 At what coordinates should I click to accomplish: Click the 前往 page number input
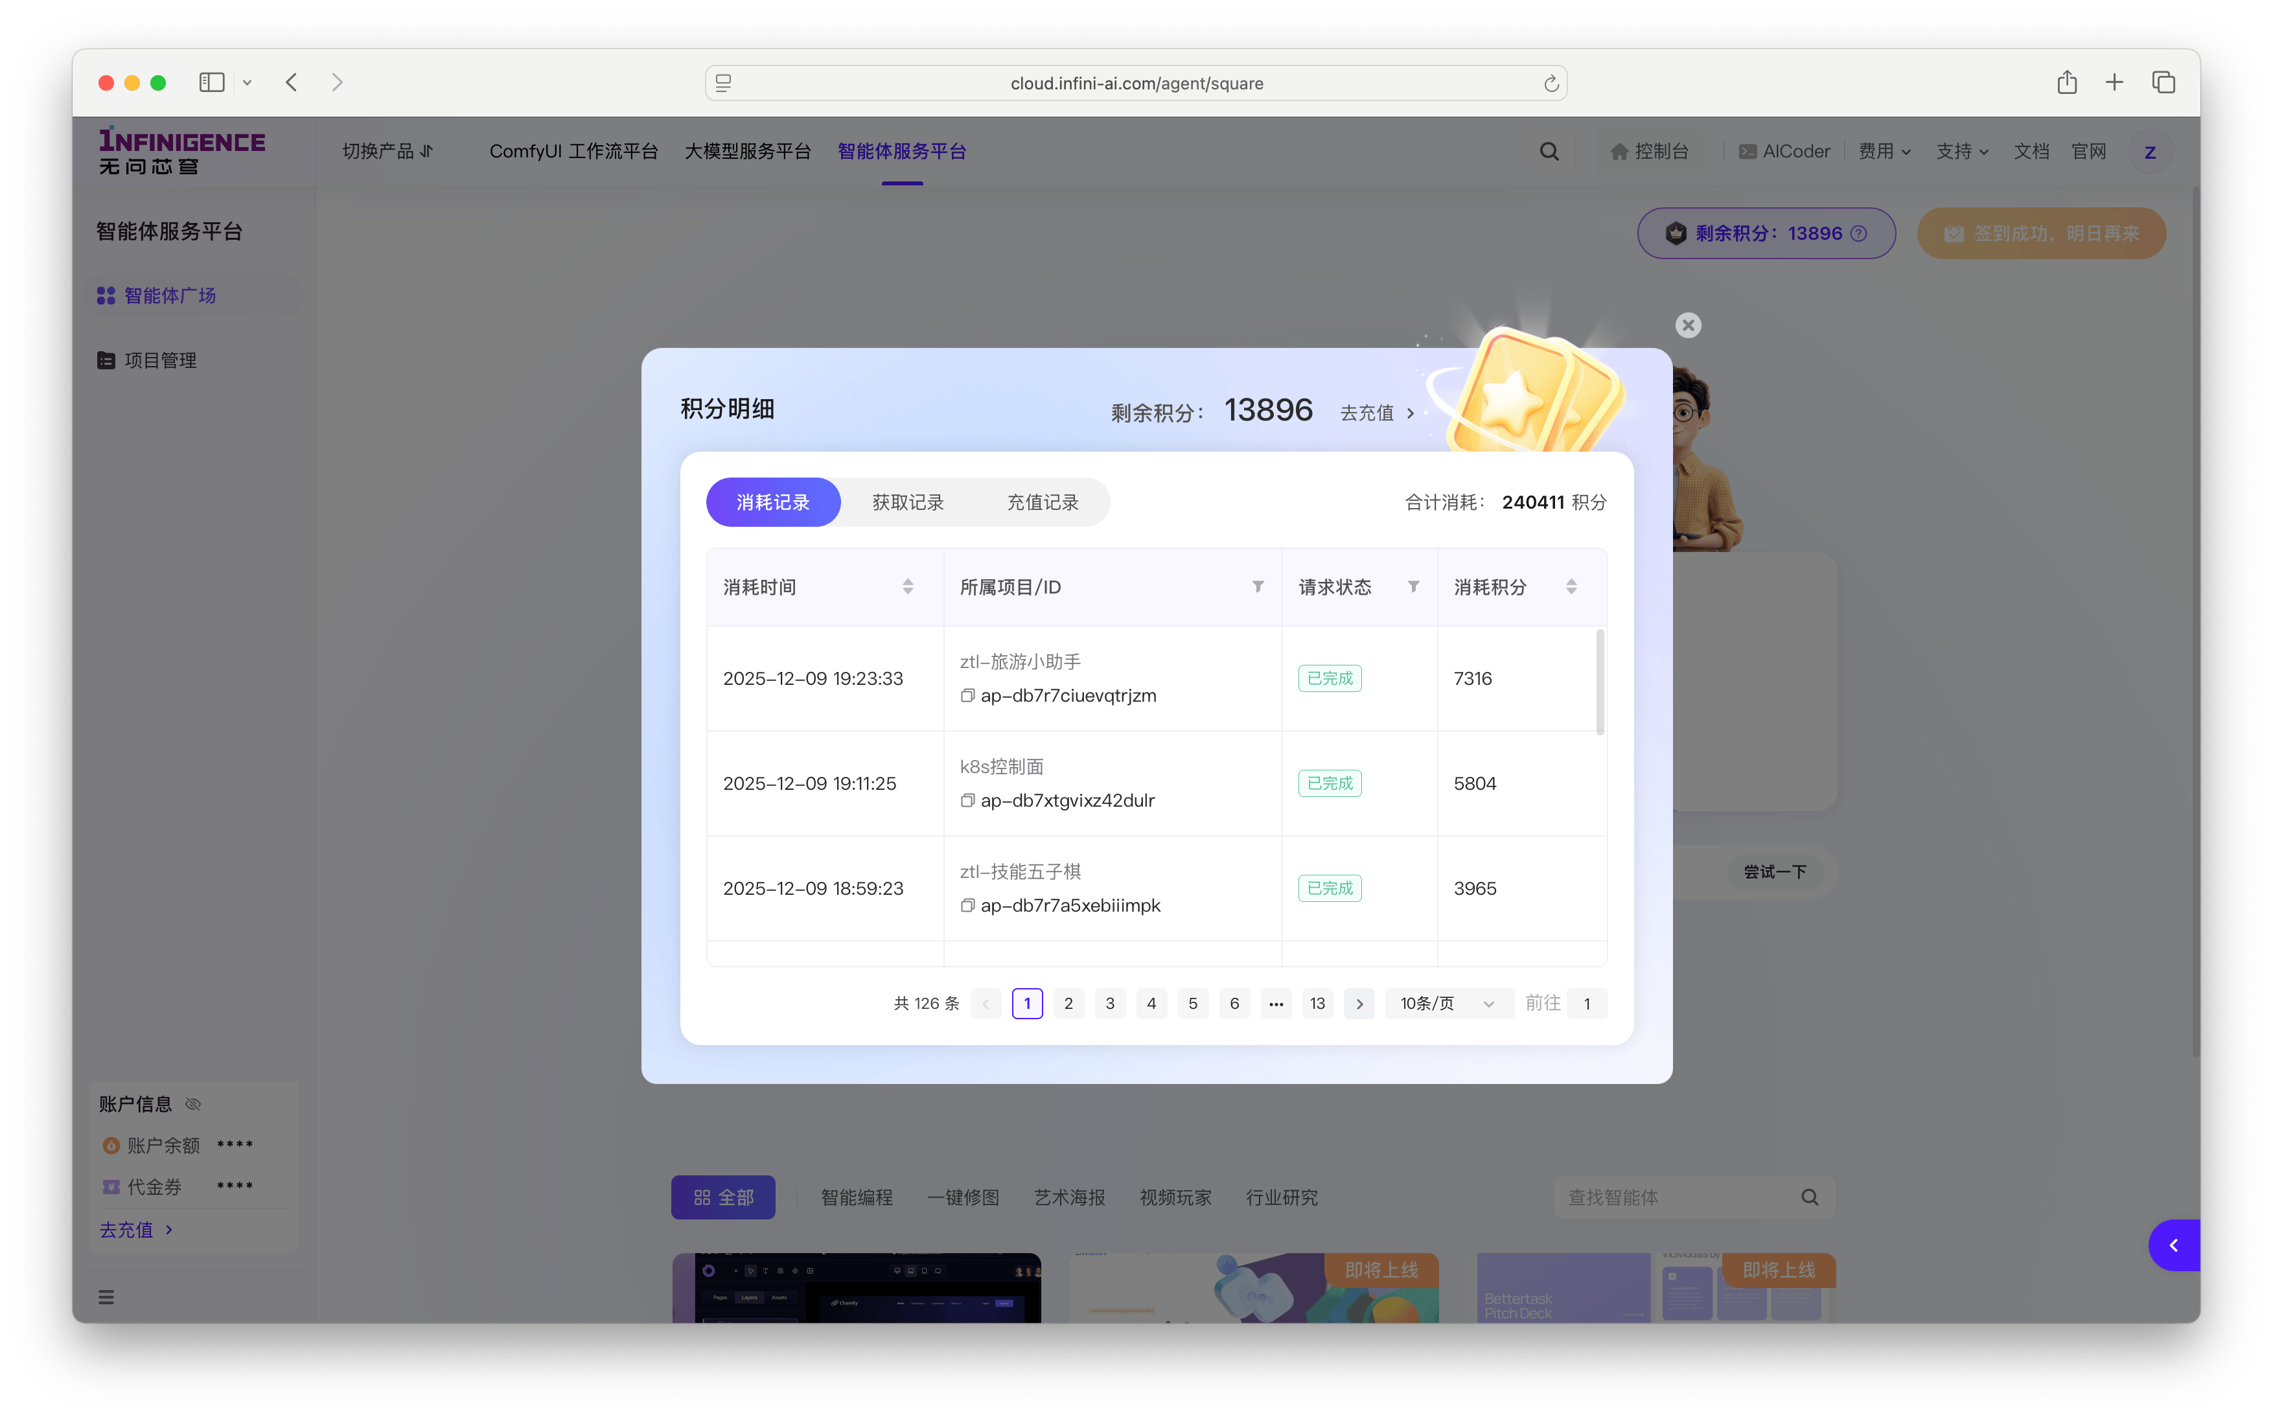[x=1587, y=1003]
